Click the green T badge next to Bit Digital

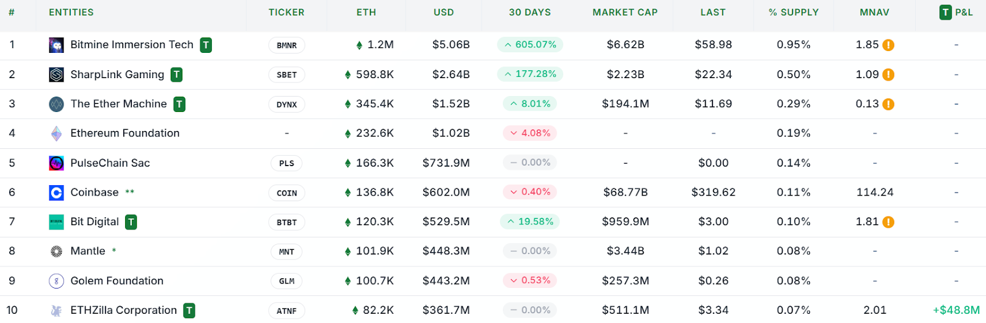[131, 222]
